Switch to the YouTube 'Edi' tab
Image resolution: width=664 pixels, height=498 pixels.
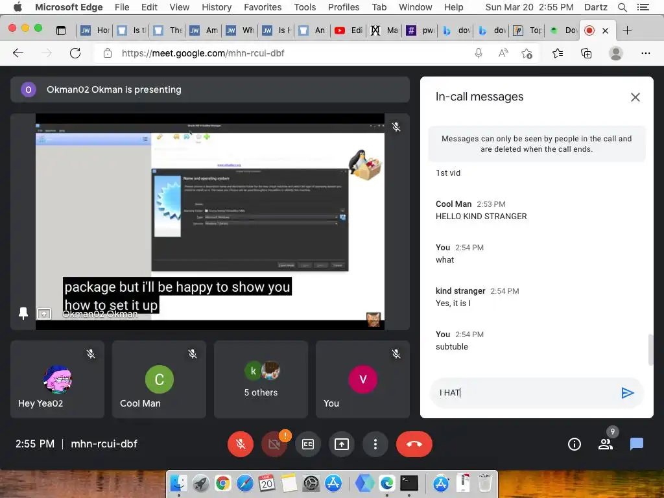(x=349, y=30)
